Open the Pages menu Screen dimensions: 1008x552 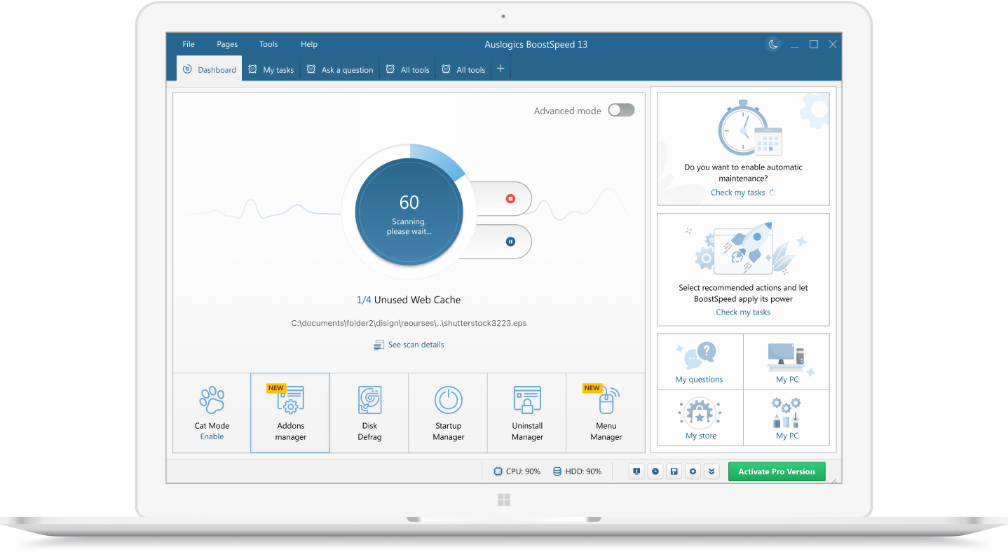[x=227, y=44]
